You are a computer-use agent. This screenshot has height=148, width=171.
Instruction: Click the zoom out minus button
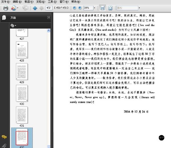(75, 8)
